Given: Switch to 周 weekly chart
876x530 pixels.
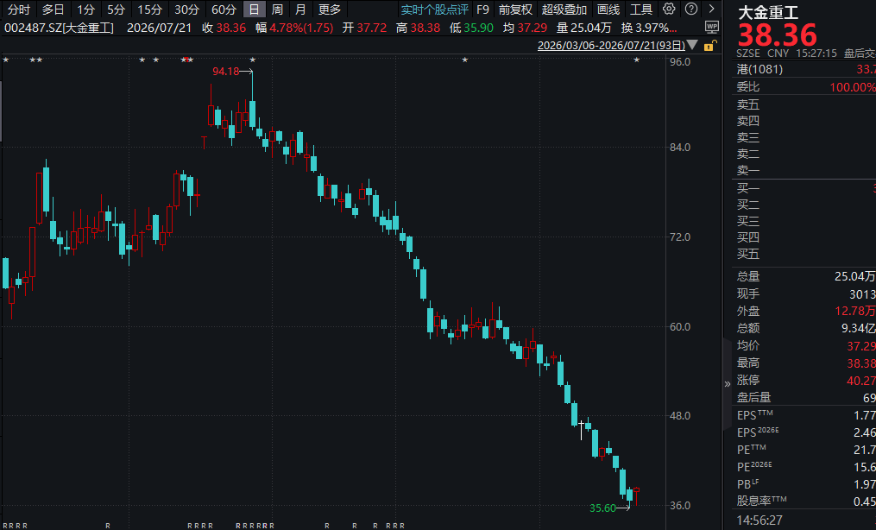Looking at the screenshot, I should [x=277, y=9].
